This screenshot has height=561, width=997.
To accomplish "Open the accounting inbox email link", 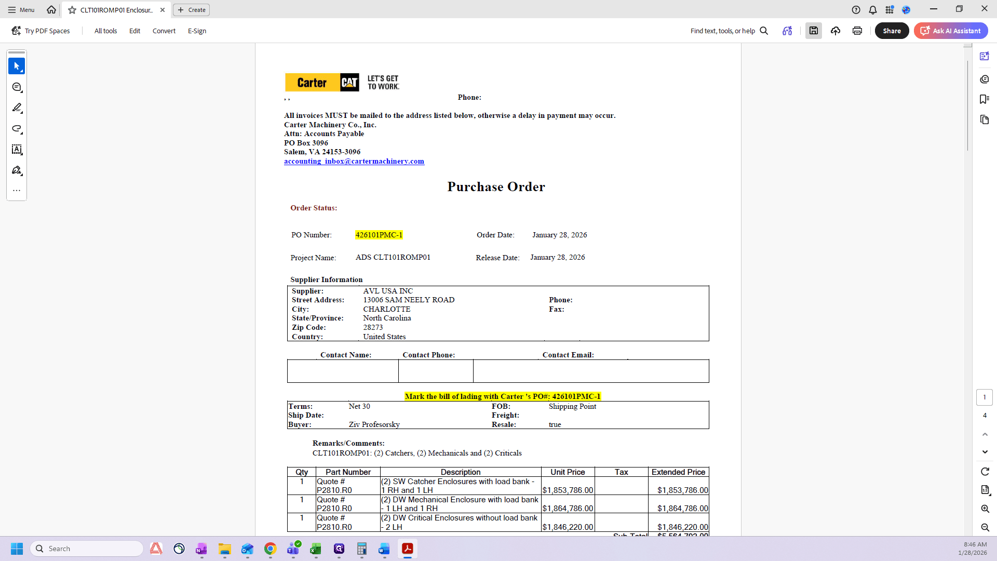I will tap(354, 161).
